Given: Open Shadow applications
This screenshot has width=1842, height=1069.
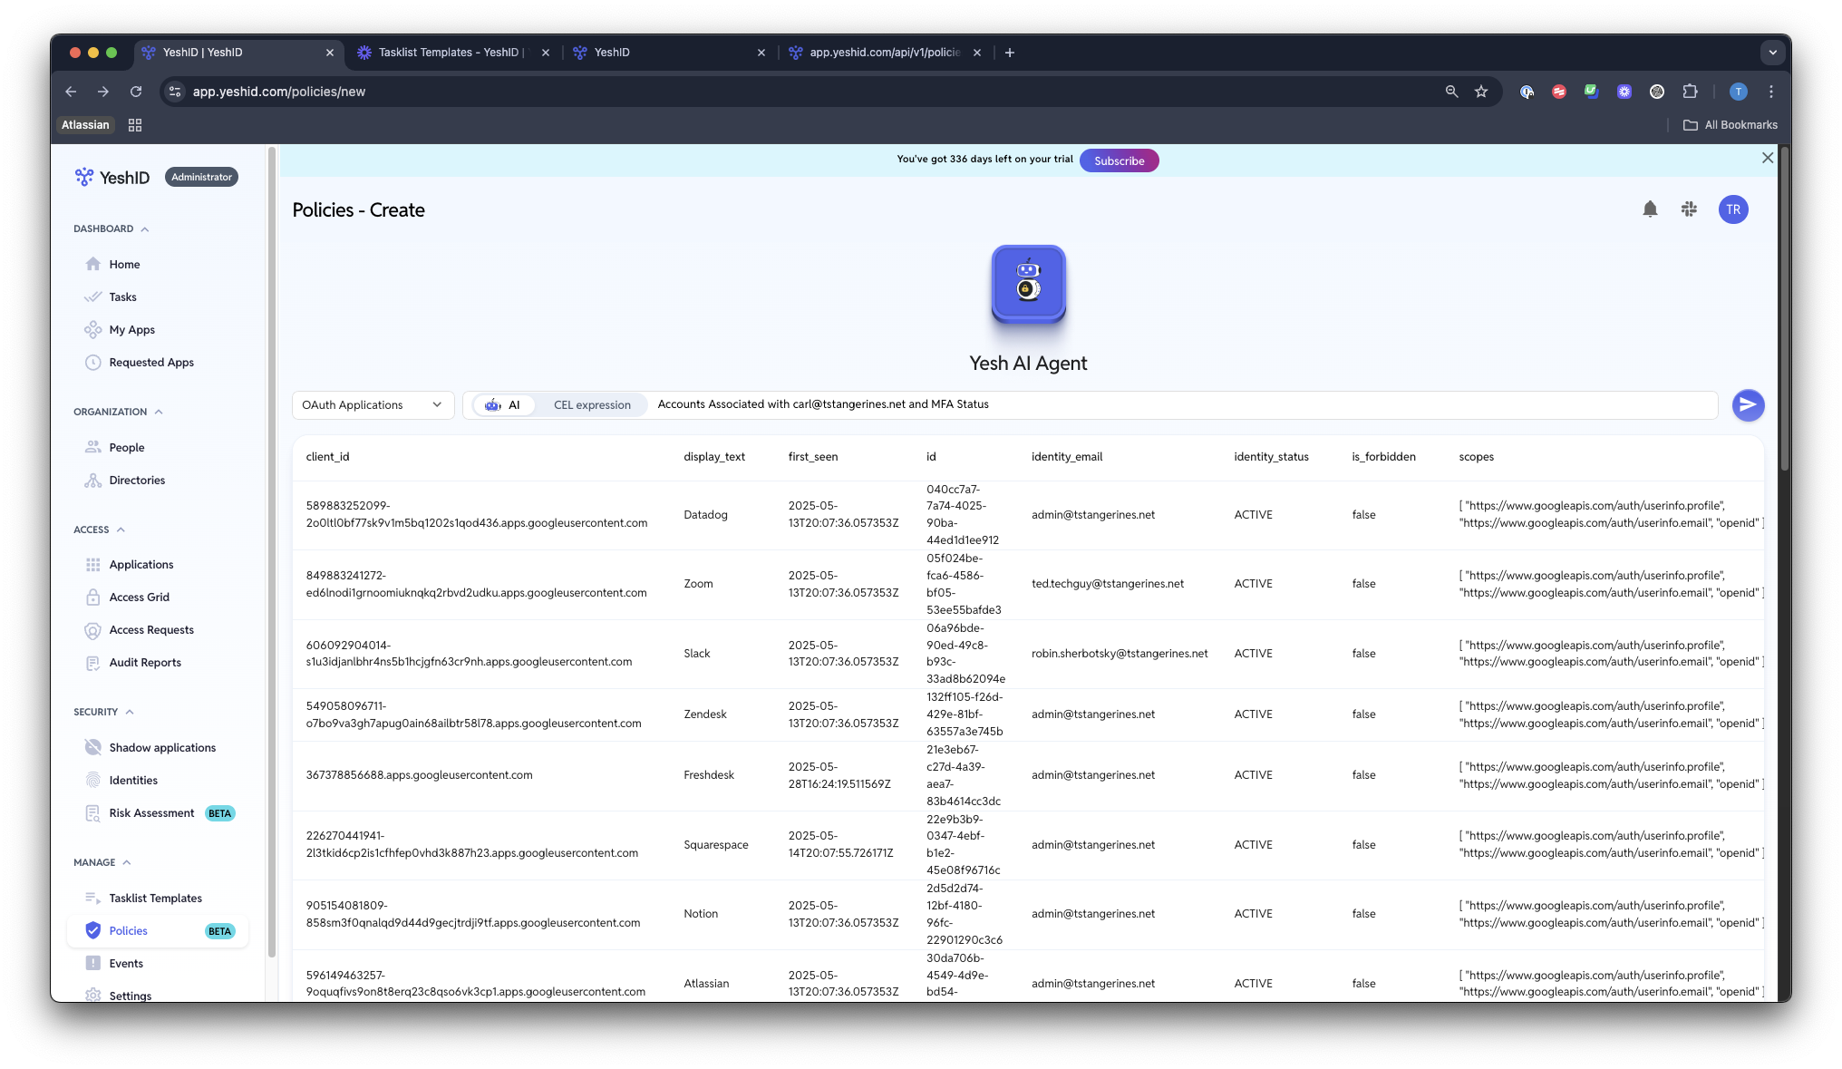Looking at the screenshot, I should [162, 748].
